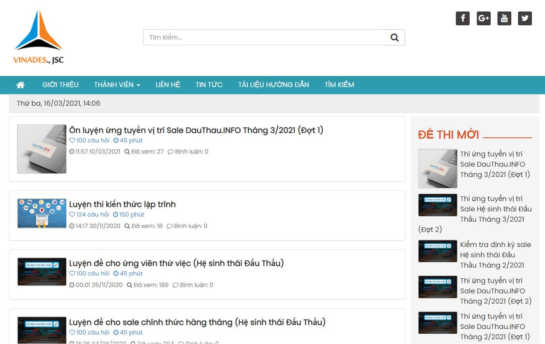Viewport: 545px width, 344px height.
Task: Open sidebar Kiểm tra định kỳ sale Tháng 2/2021
Action: pos(495,255)
